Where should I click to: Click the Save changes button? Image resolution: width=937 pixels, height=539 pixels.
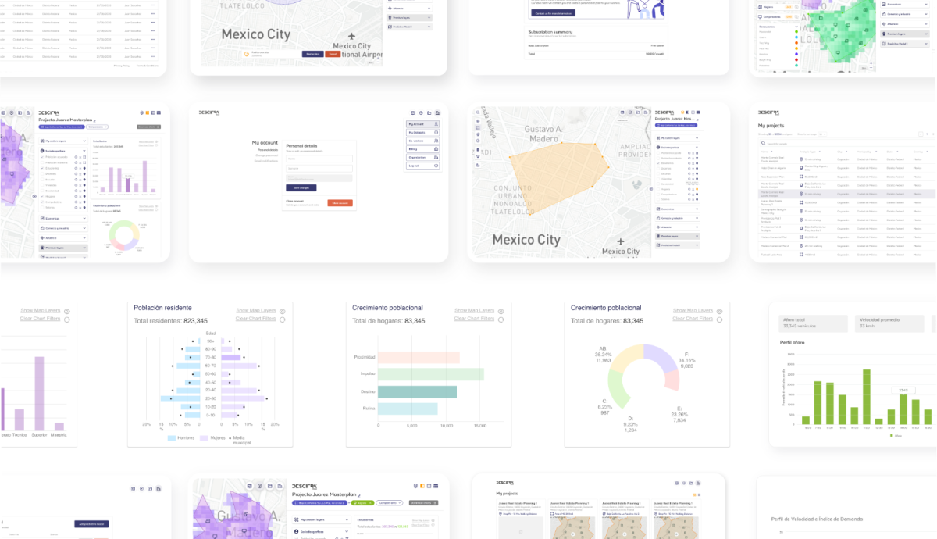point(301,187)
